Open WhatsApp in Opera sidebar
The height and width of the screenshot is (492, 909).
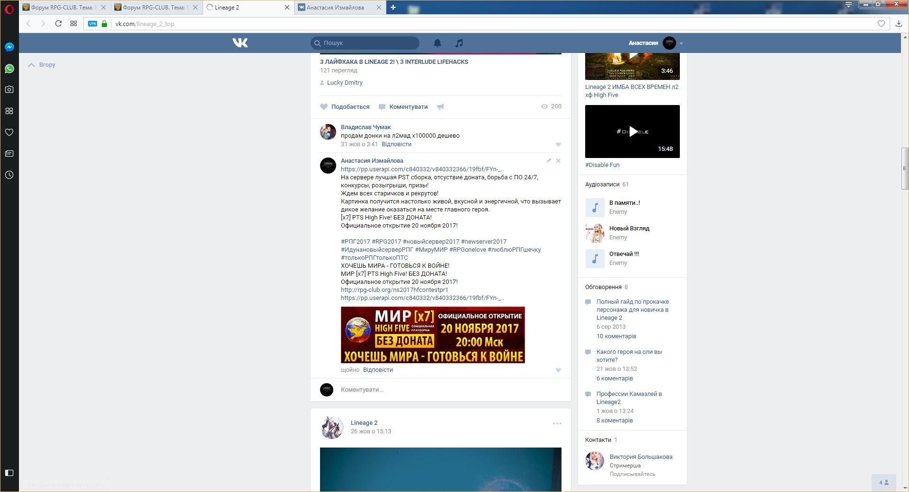9,69
